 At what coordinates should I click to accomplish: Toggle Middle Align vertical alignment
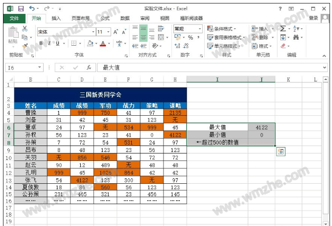[143, 28]
